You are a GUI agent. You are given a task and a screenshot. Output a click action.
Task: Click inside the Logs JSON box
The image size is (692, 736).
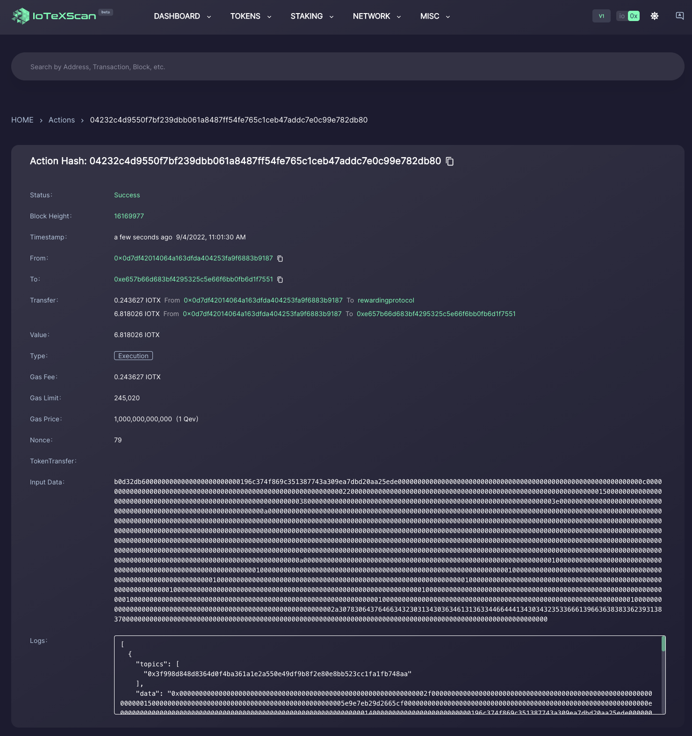[390, 675]
